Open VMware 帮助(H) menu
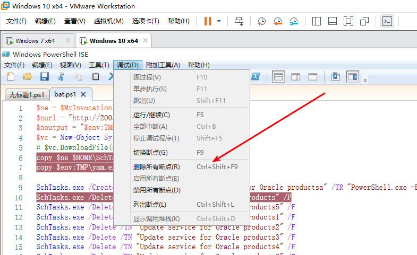Image resolution: width=417 pixels, height=255 pixels. [178, 21]
